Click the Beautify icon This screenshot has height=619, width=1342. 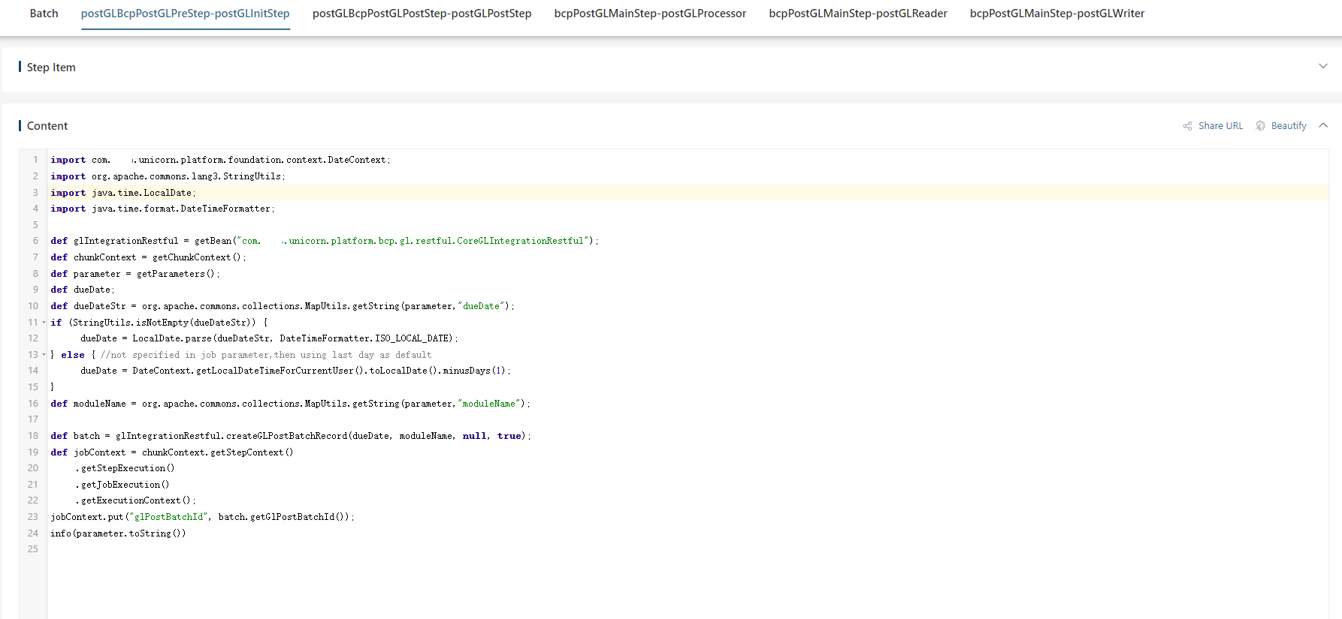(1261, 126)
